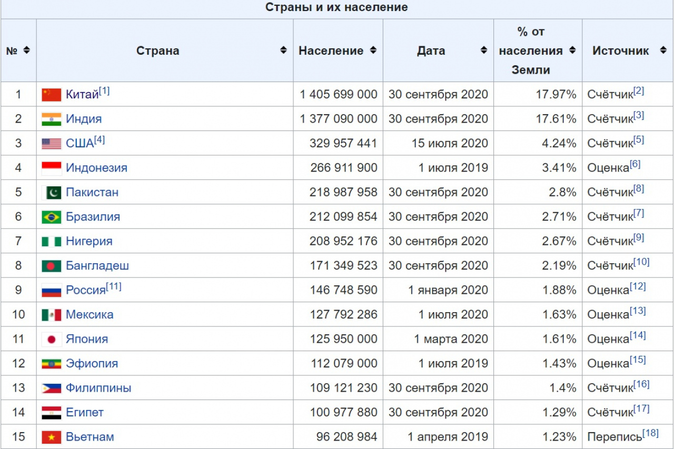Click the USA flag icon
Viewport: 674px width, 449px height.
(52, 144)
